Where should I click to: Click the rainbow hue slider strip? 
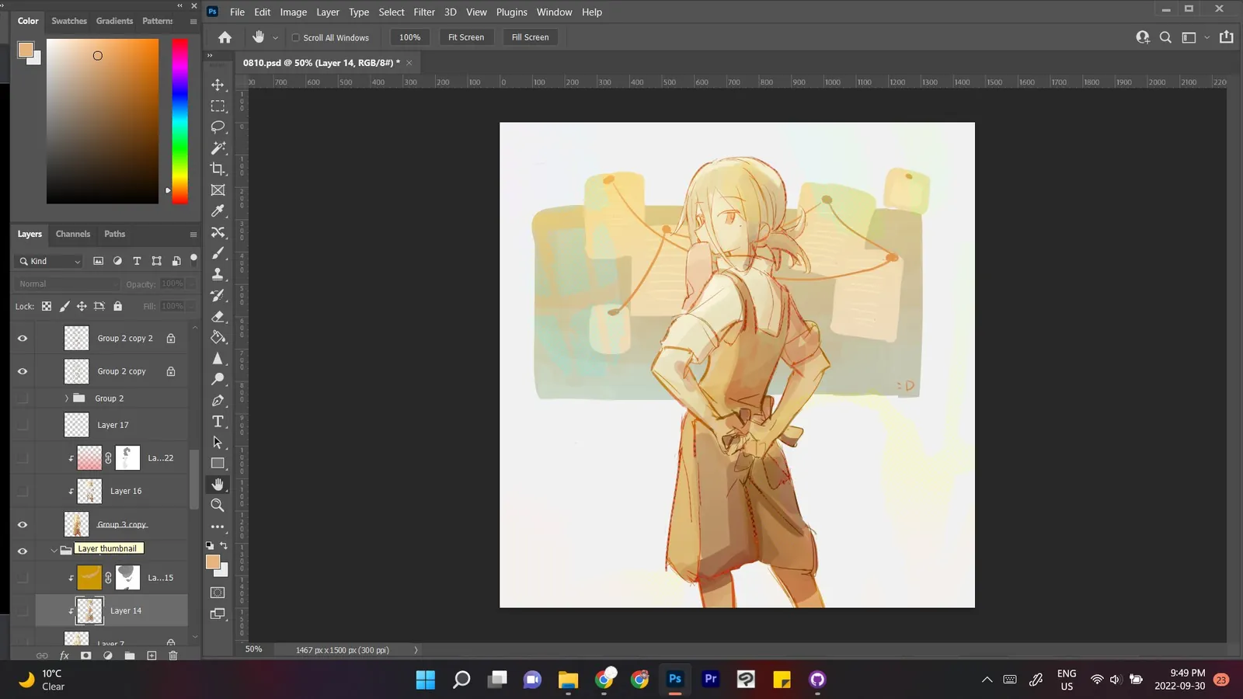click(179, 121)
